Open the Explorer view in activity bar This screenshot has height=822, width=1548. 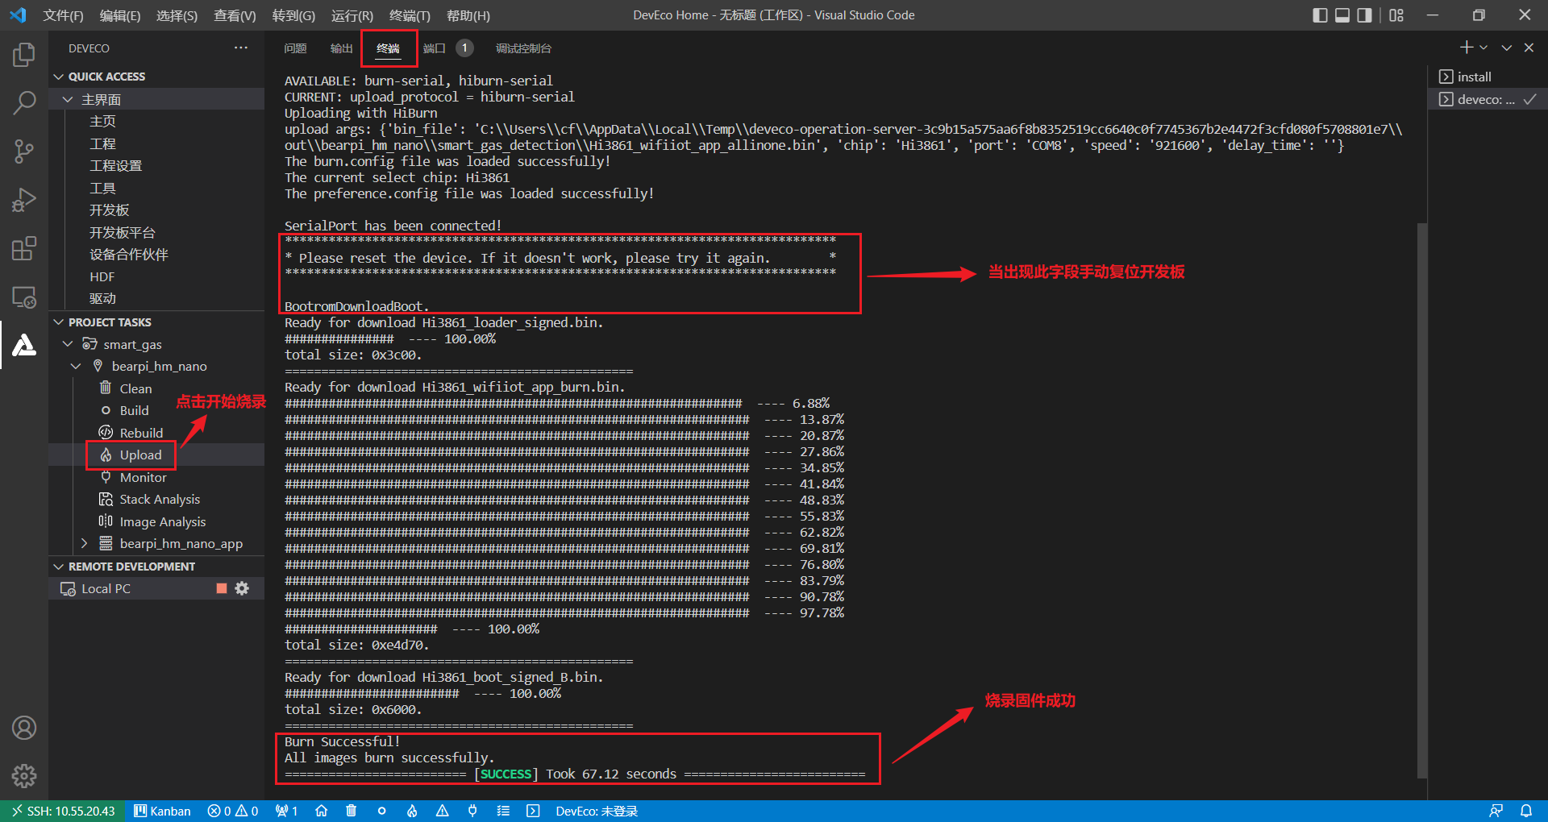24,55
